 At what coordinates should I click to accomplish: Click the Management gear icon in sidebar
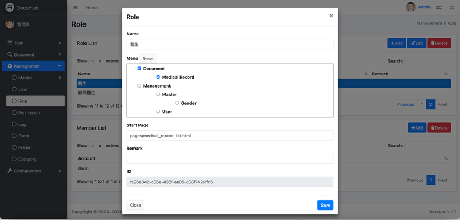point(9,66)
